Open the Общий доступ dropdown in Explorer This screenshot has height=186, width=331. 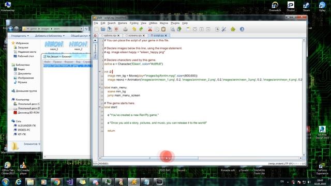pos(80,36)
